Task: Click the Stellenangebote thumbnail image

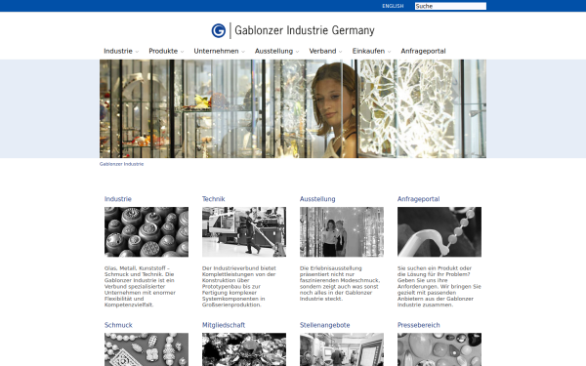Action: click(342, 349)
